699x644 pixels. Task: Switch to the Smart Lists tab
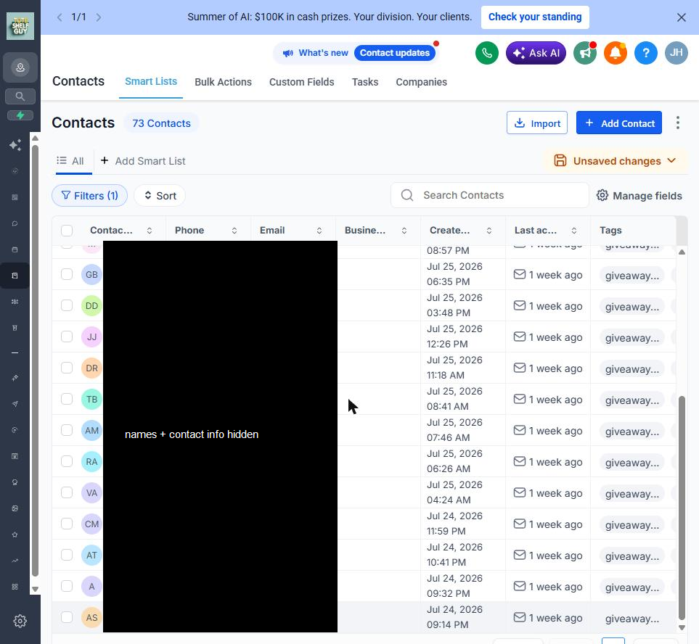coord(151,81)
